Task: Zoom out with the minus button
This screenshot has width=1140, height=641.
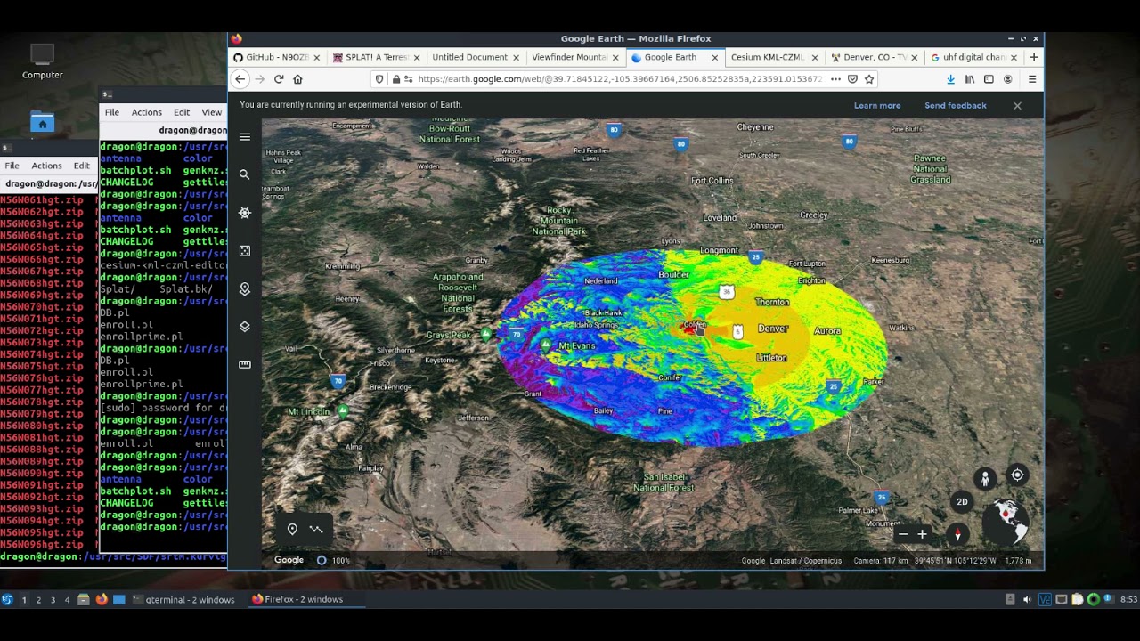Action: (903, 534)
